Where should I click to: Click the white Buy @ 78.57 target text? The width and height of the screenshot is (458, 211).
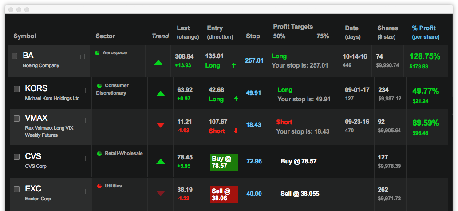click(299, 161)
